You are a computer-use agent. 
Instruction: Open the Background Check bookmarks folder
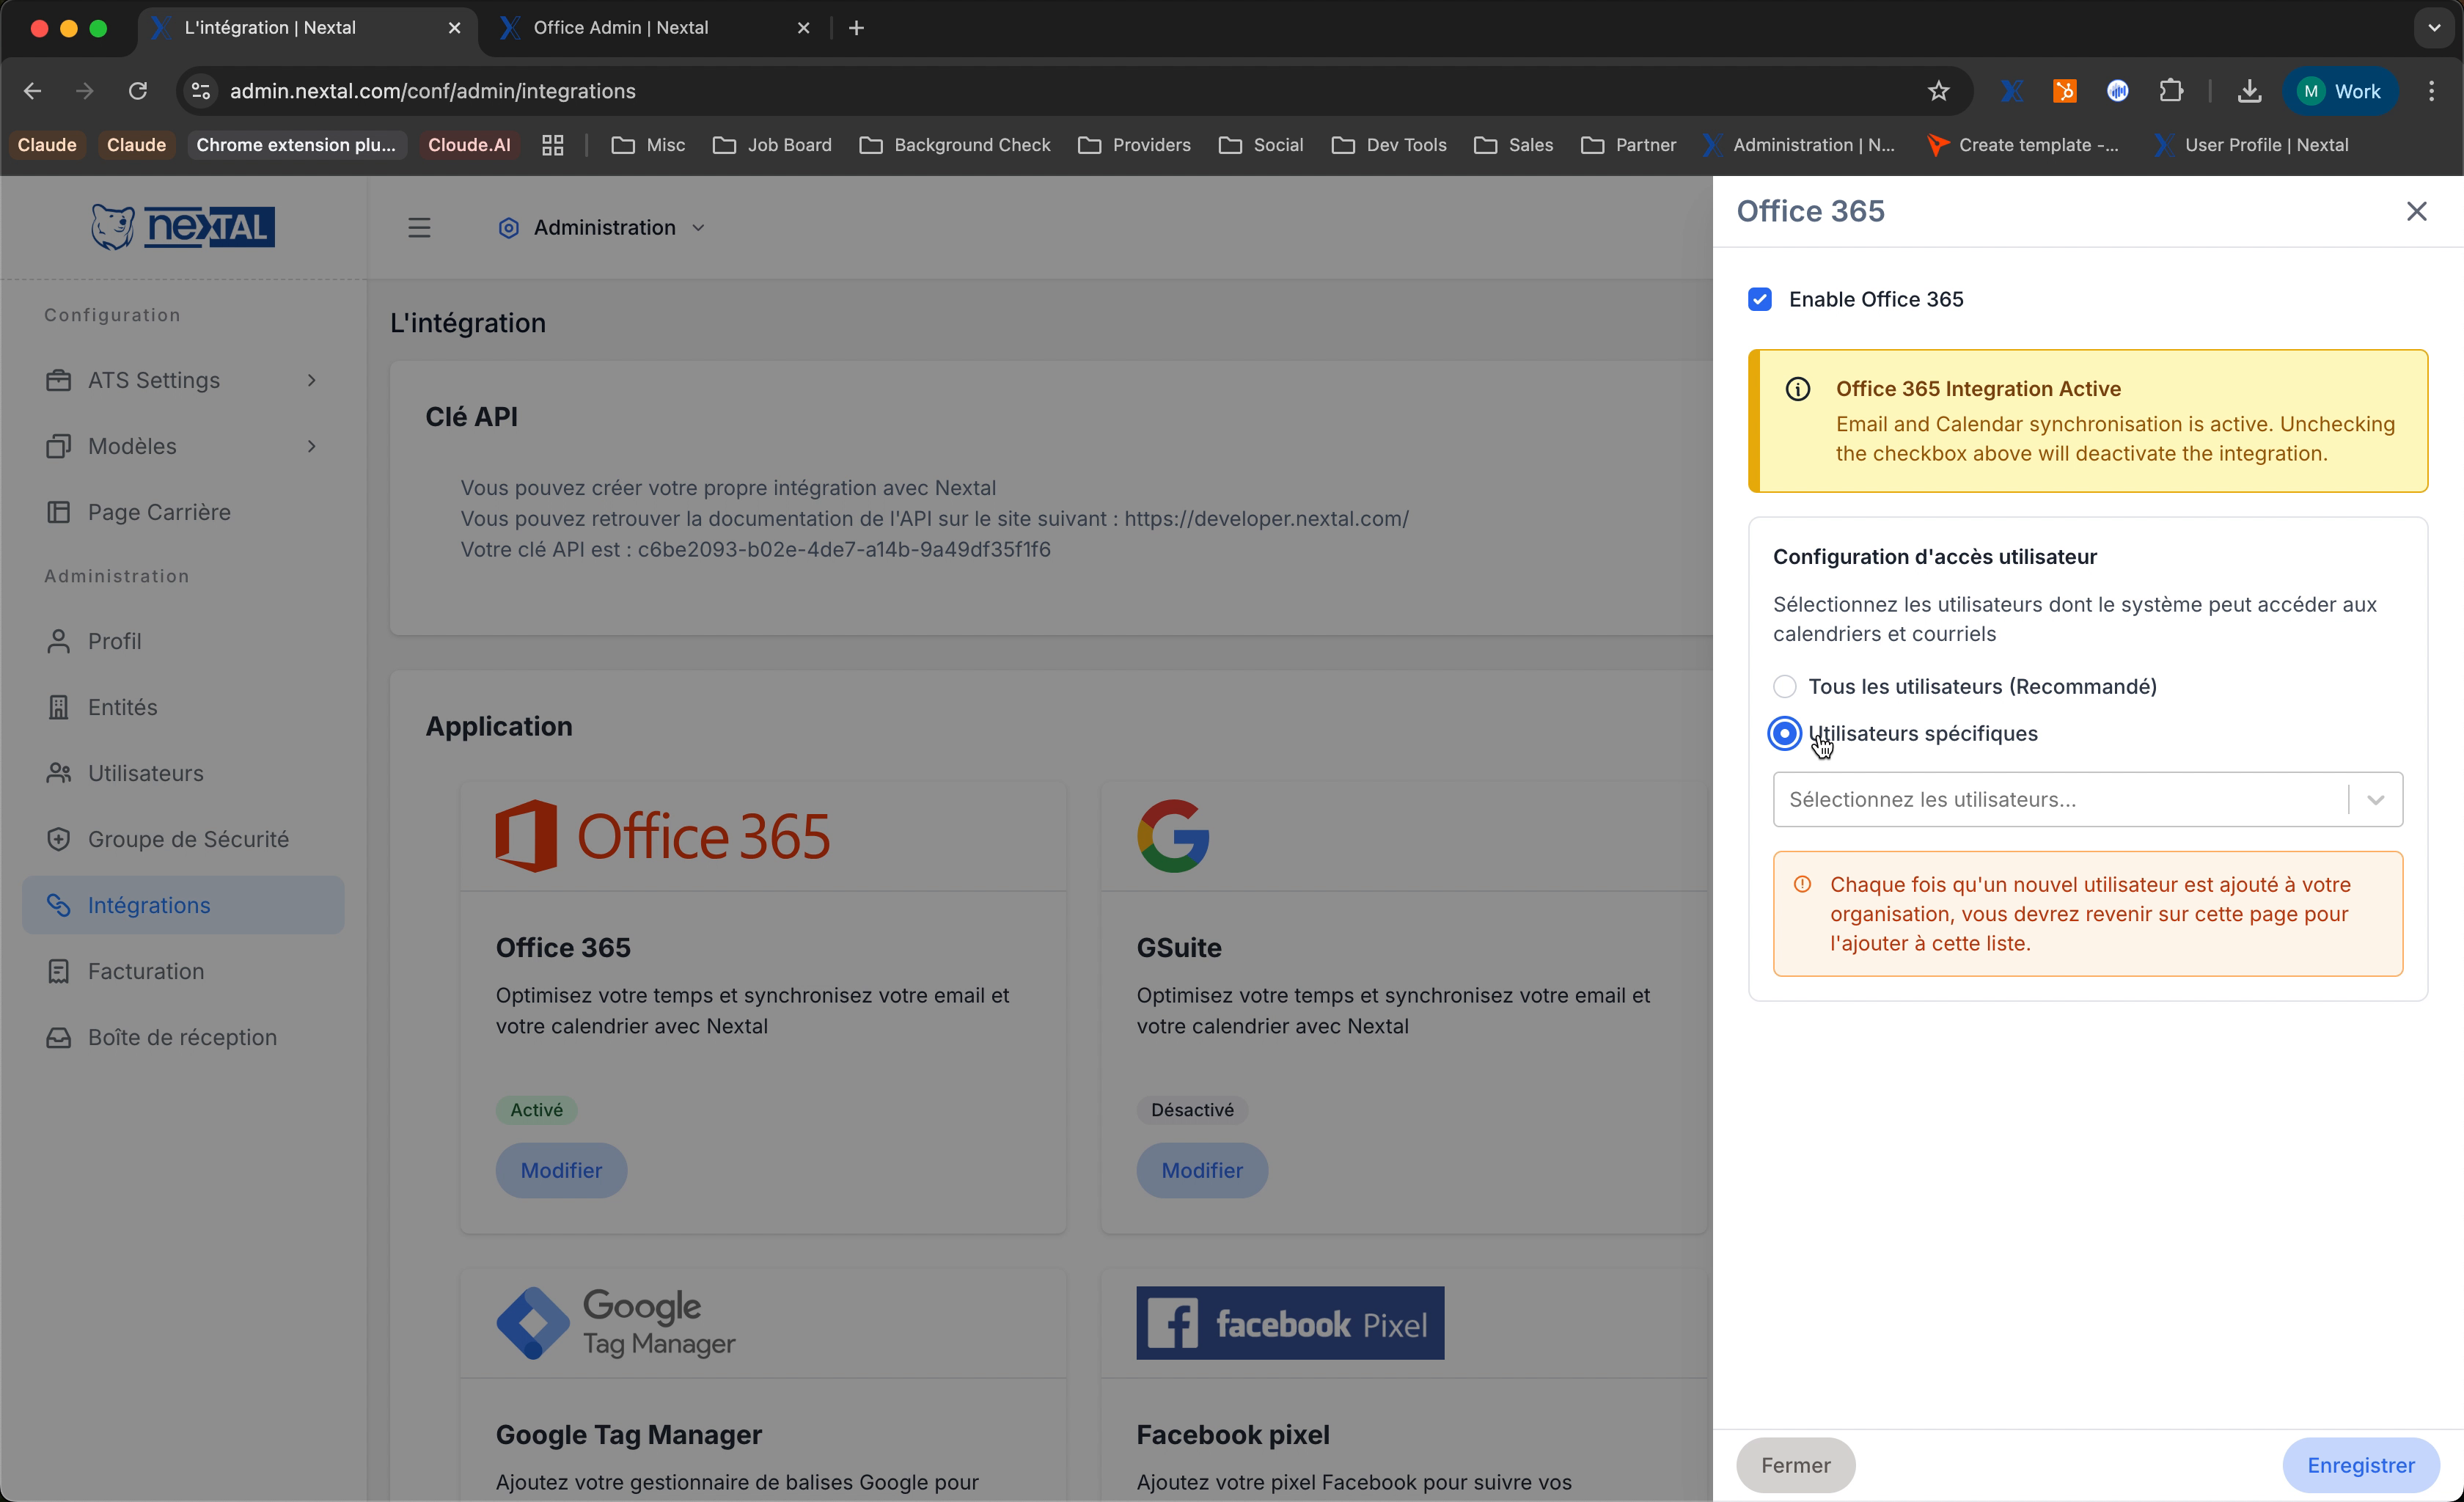pyautogui.click(x=953, y=145)
